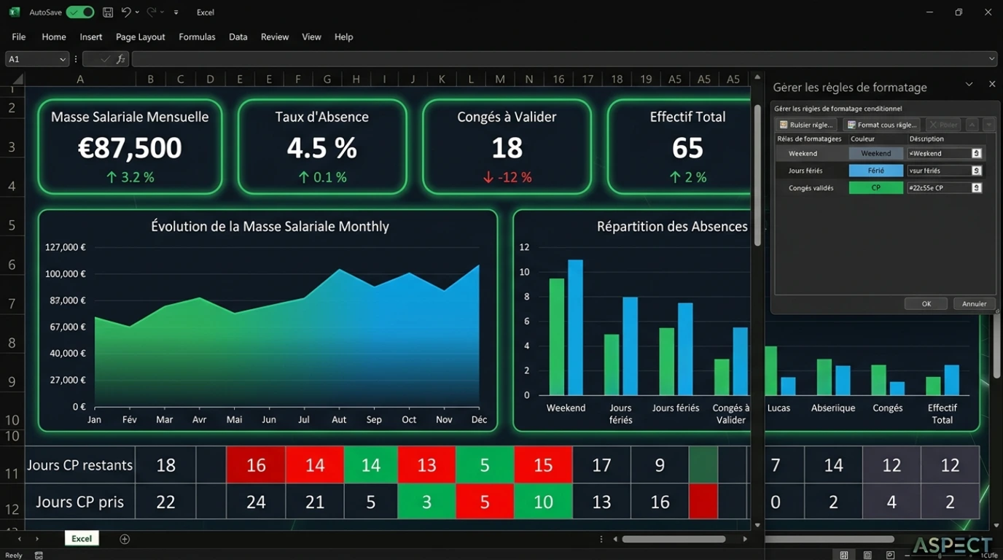Click the macro record icon in status bar
The width and height of the screenshot is (1003, 560).
(39, 555)
